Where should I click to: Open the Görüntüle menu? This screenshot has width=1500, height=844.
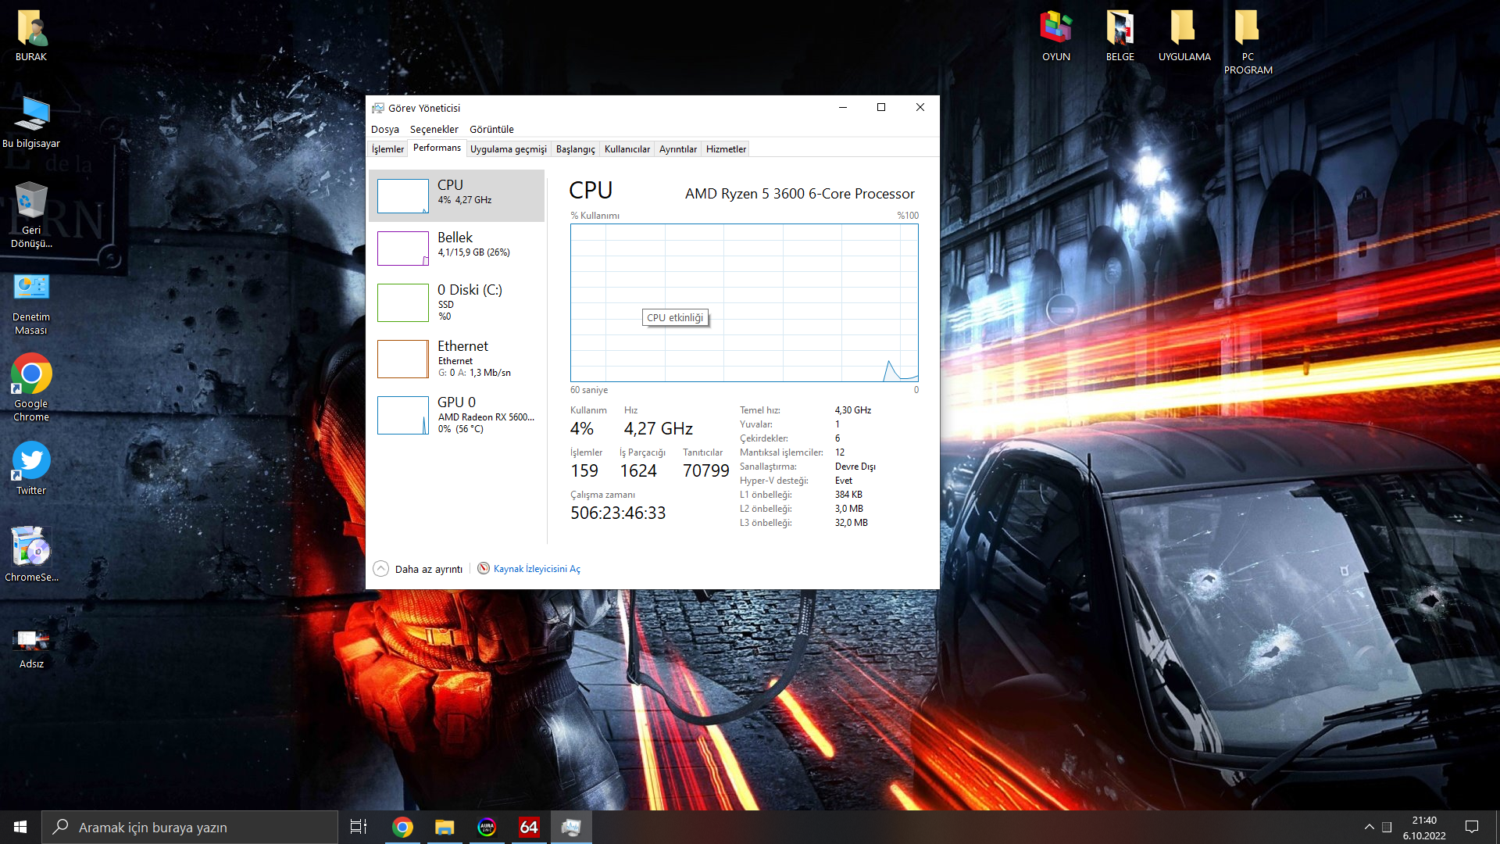click(x=491, y=130)
